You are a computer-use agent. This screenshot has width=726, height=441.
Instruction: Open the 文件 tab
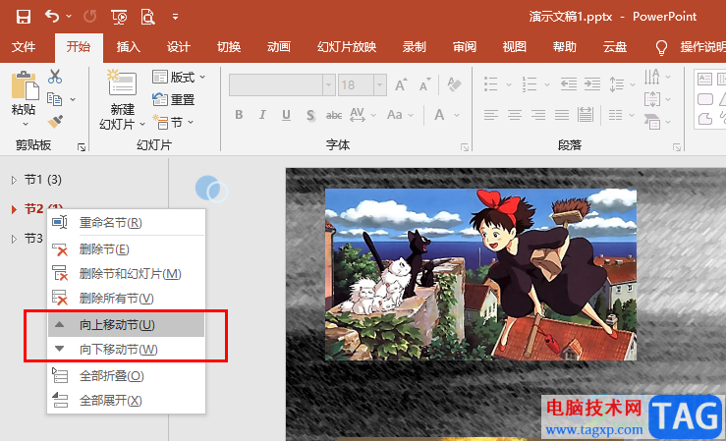[24, 47]
